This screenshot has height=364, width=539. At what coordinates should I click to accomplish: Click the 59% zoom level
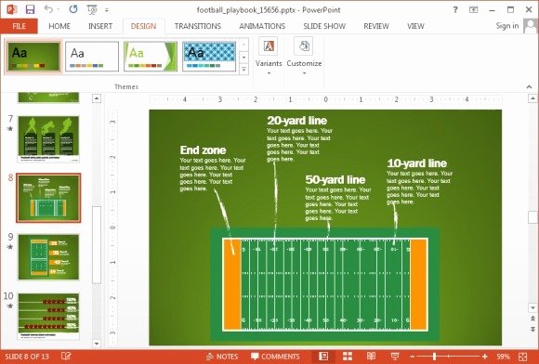[x=503, y=357]
